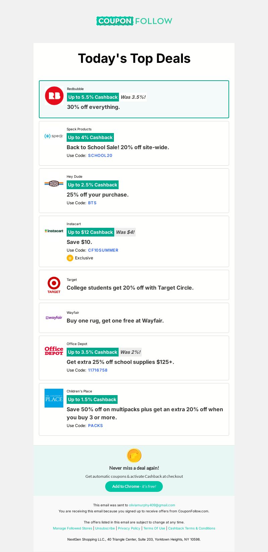Select the PACKS coupon code
The height and width of the screenshot is (552, 268).
pyautogui.click(x=95, y=426)
